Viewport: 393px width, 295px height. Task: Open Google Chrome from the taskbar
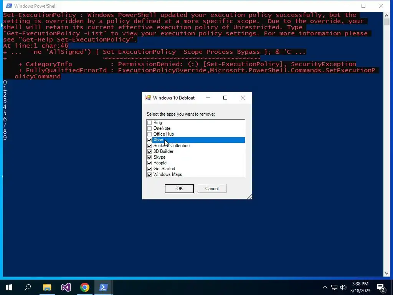(x=85, y=287)
